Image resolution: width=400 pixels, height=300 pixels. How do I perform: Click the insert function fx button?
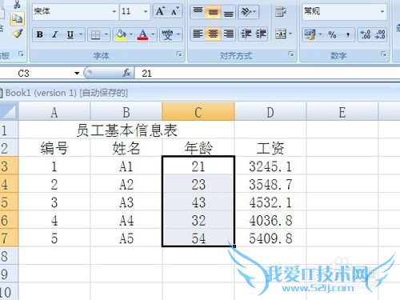[126, 73]
